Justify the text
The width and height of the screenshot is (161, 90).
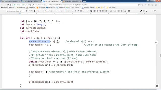pos(103,11)
